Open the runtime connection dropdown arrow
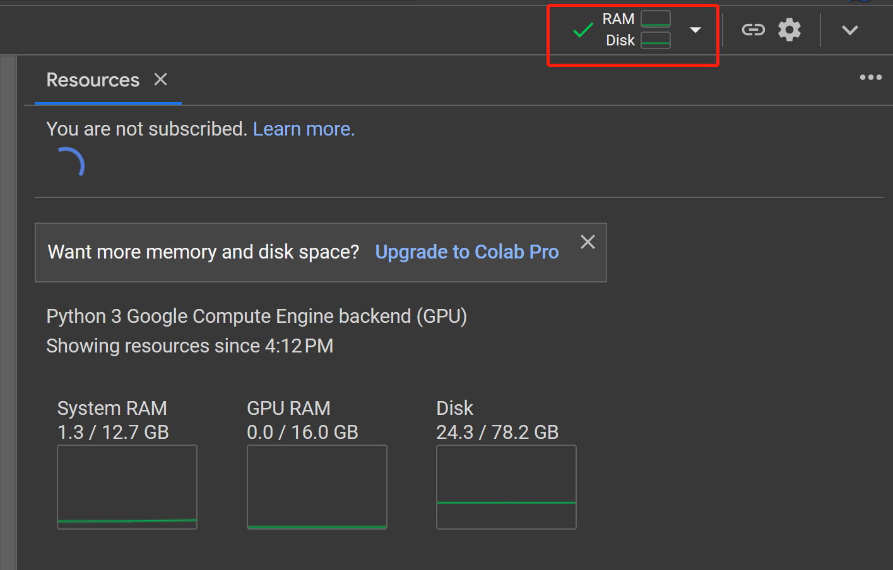This screenshot has width=893, height=570. (x=695, y=30)
